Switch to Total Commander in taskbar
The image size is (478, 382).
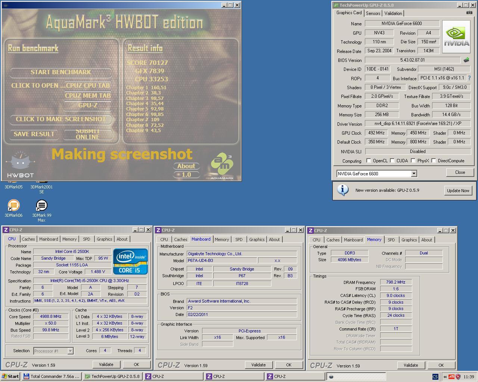52,376
